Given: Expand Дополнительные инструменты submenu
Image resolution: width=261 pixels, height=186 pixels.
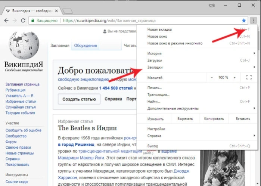Looking at the screenshot, I should click(x=197, y=108).
